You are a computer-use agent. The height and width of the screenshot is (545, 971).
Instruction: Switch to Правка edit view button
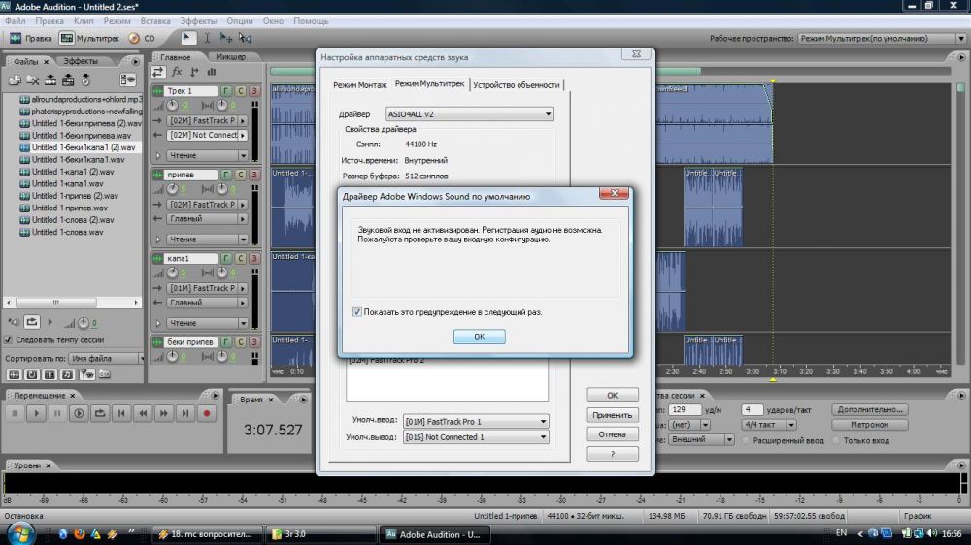[x=30, y=39]
